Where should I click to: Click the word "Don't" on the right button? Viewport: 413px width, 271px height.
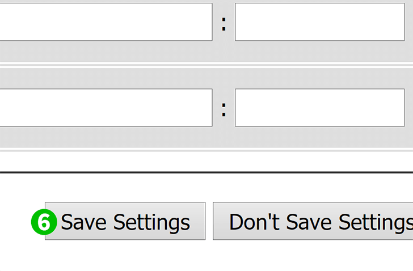(x=254, y=222)
